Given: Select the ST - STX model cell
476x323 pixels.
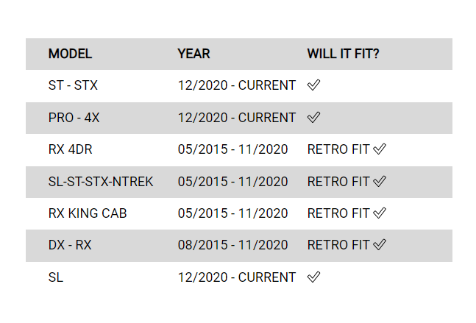Looking at the screenshot, I should 73,85.
